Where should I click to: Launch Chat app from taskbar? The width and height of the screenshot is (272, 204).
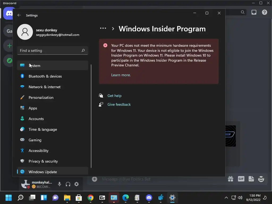point(56,197)
